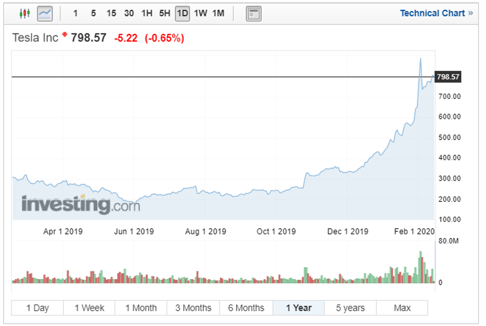
Task: Click the red down-arrow price indicator
Action: 65,34
